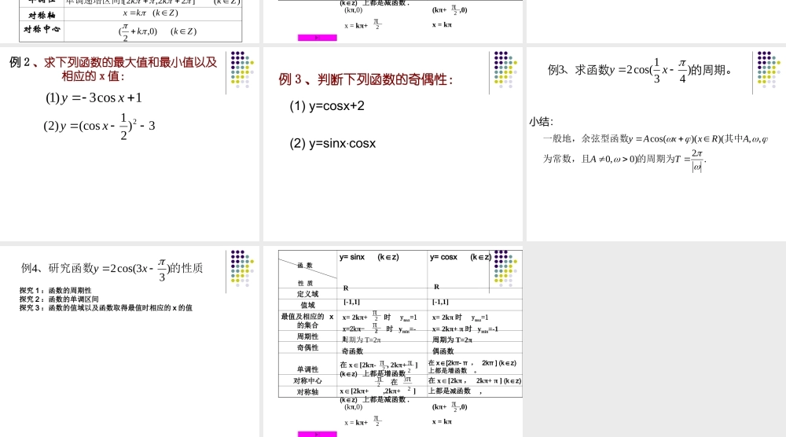786x437 pixels.
Task: Click the line 探究 1: 函数的周期性
Action: pyautogui.click(x=56, y=290)
